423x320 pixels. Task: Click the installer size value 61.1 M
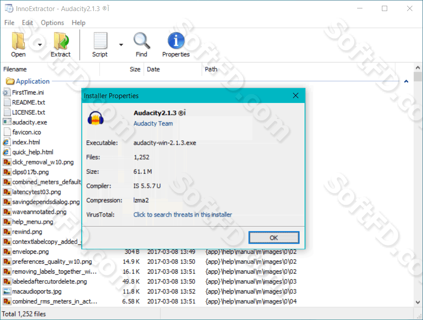click(x=143, y=171)
